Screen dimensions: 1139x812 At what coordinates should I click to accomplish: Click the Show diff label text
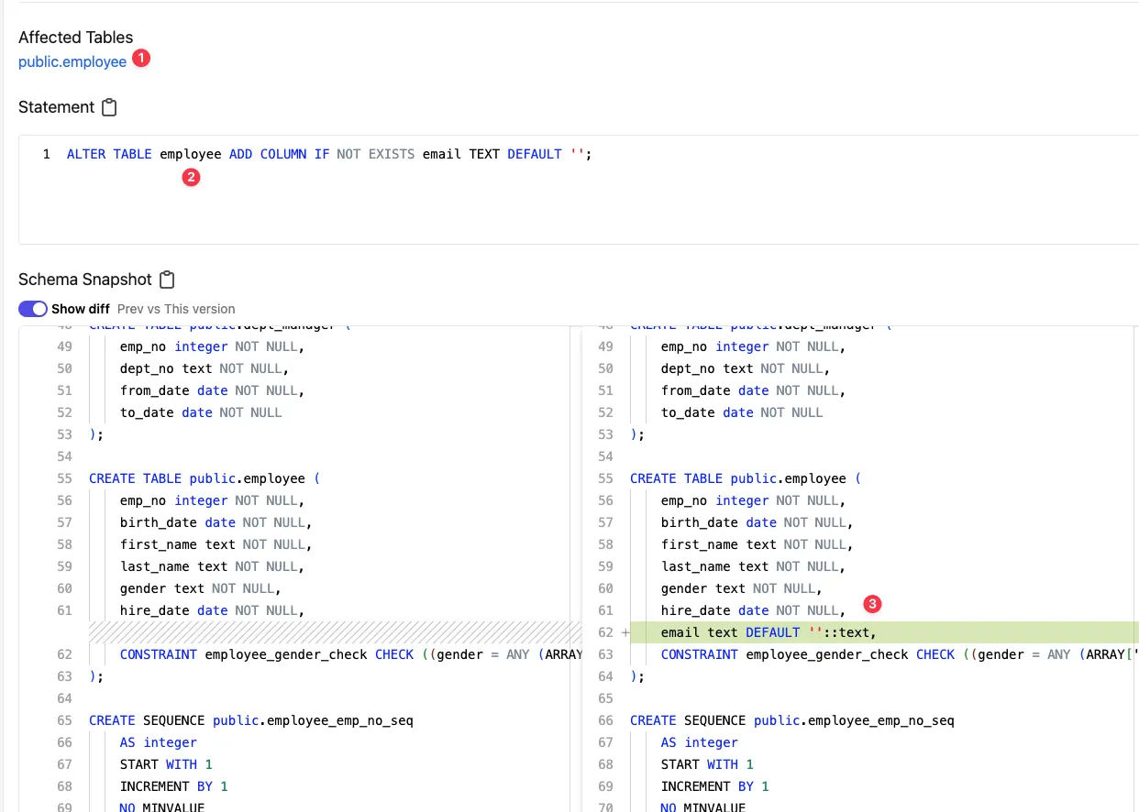click(81, 309)
